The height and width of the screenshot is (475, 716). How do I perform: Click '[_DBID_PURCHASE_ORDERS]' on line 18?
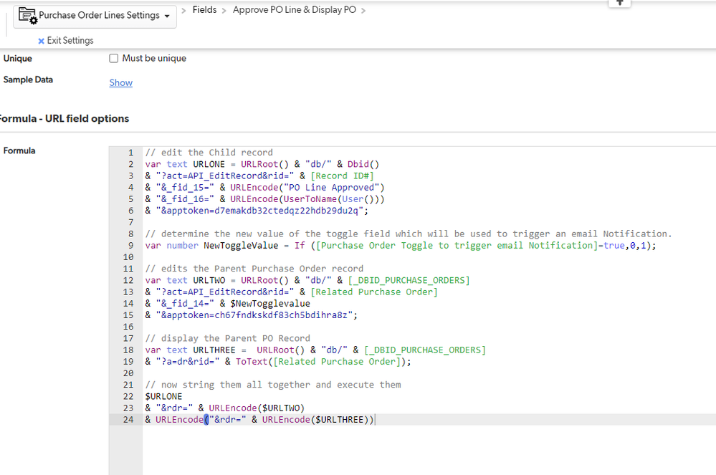pyautogui.click(x=425, y=350)
